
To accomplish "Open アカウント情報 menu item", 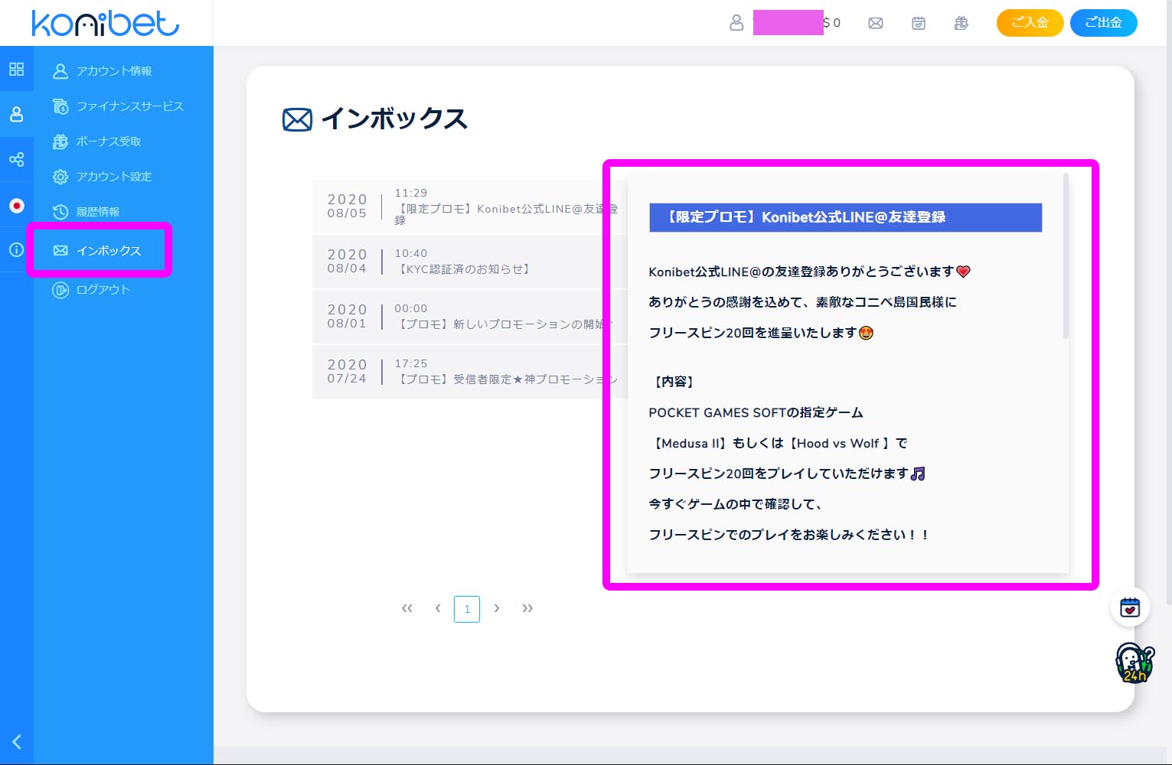I will [x=102, y=71].
